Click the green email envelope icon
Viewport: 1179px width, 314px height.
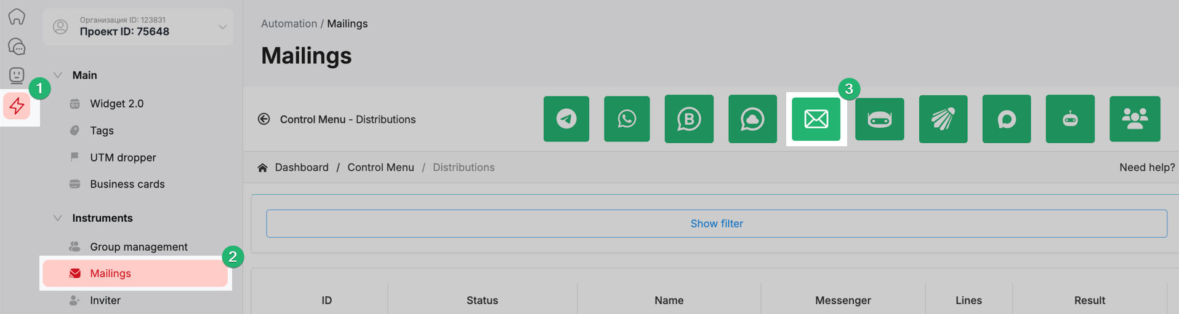point(816,119)
